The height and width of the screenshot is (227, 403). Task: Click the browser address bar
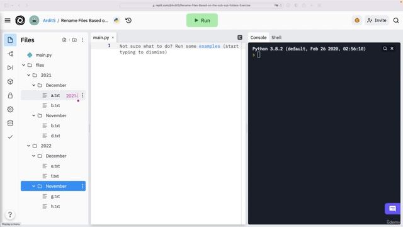pyautogui.click(x=201, y=5)
